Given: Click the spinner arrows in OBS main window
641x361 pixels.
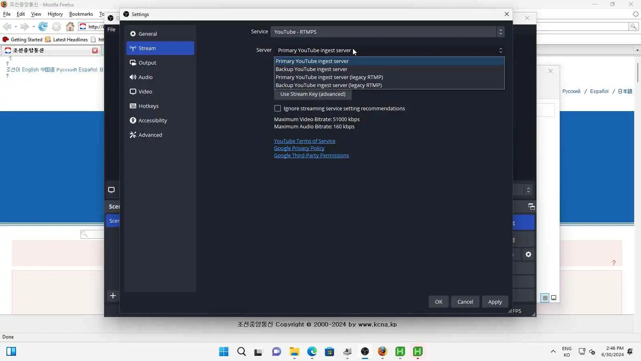Looking at the screenshot, I should (528, 190).
